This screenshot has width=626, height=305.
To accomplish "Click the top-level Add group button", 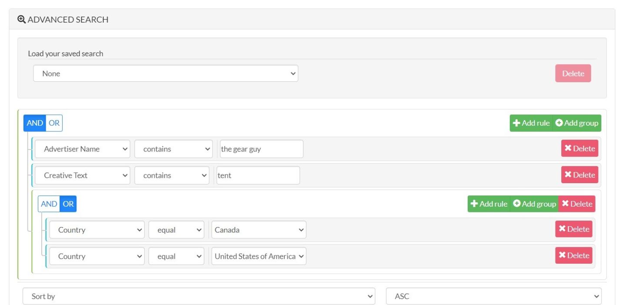I will click(577, 123).
